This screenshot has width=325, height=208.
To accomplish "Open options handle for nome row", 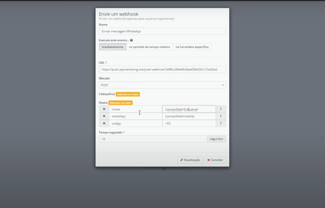I will pos(221,109).
